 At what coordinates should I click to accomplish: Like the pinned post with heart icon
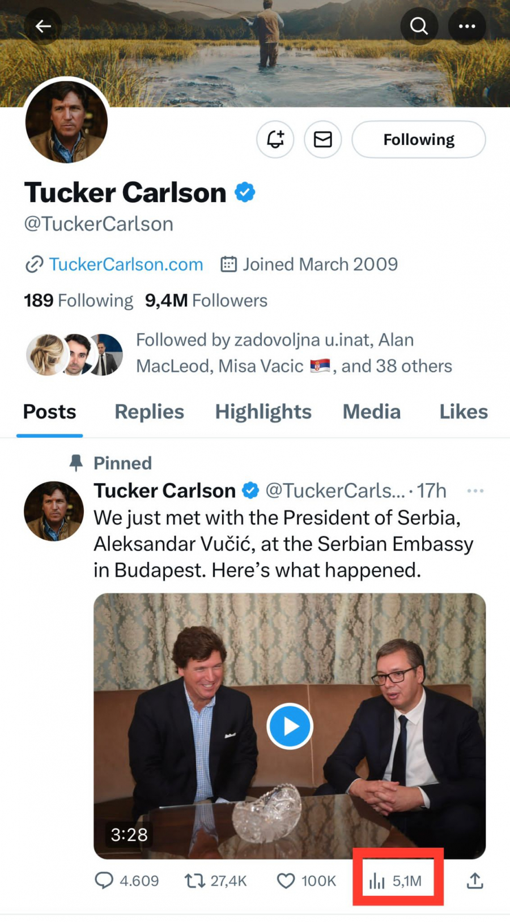[286, 881]
